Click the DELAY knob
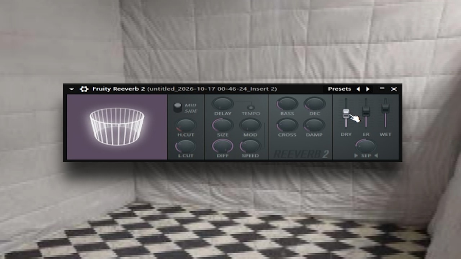The height and width of the screenshot is (259, 461). [x=223, y=104]
